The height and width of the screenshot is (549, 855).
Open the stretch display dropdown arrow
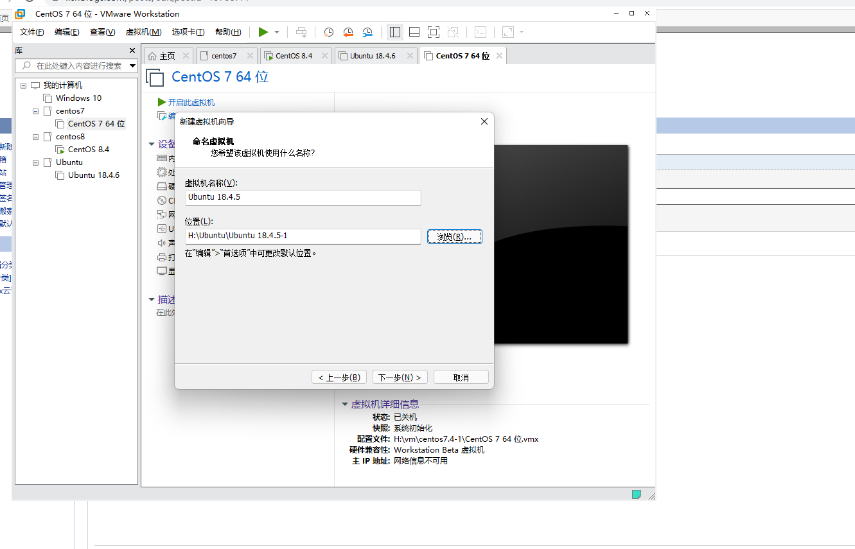click(522, 32)
